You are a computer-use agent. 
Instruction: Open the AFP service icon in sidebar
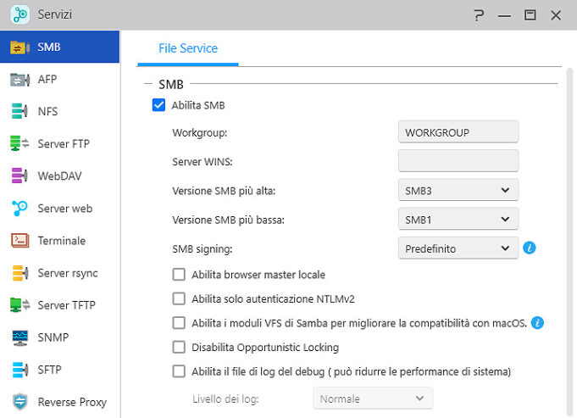[x=20, y=80]
